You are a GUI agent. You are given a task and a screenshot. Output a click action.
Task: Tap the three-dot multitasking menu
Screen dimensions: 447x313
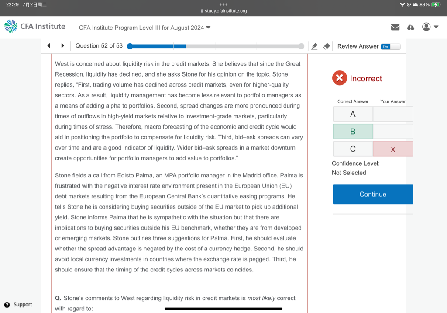pos(223,4)
